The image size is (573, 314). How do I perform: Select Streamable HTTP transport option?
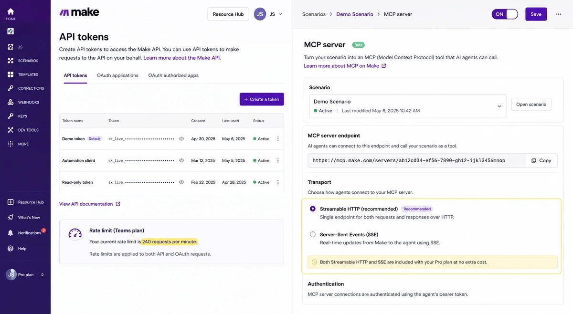(x=313, y=209)
